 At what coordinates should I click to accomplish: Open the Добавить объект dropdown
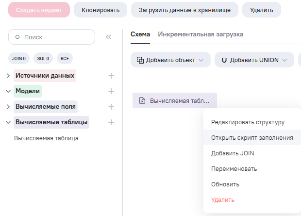[170, 60]
